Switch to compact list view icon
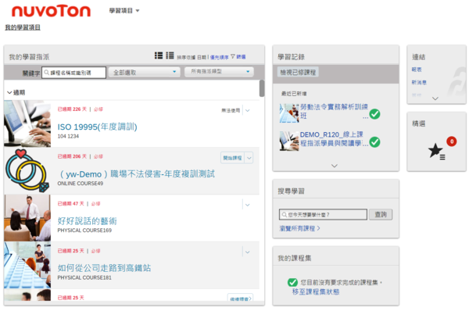469x311 pixels. click(170, 55)
